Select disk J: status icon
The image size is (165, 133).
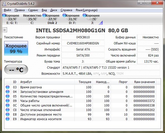tap(84, 15)
